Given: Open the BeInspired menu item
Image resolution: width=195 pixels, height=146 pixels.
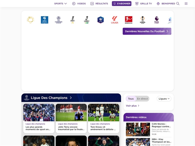Looking at the screenshot, I should [x=166, y=4].
